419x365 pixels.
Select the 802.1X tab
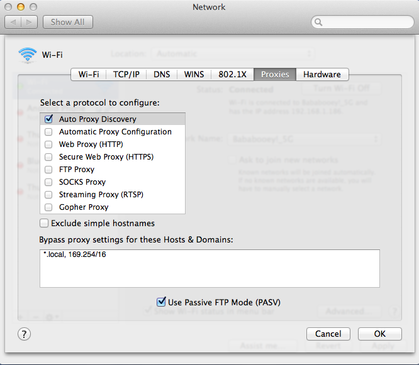pos(232,74)
